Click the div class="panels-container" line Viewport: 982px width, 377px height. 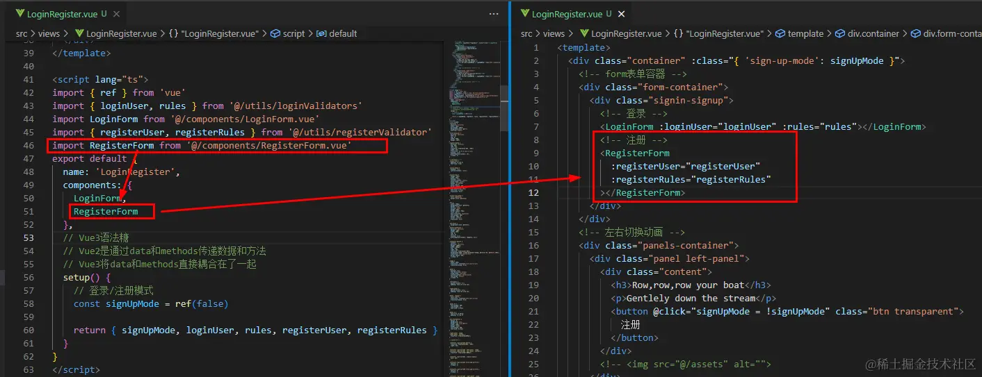(x=659, y=246)
